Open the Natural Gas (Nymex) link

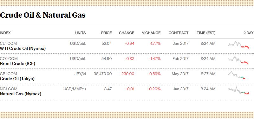coord(21,94)
